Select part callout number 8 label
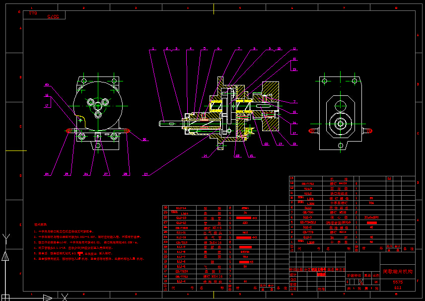425x301 pixels. (x=254, y=49)
